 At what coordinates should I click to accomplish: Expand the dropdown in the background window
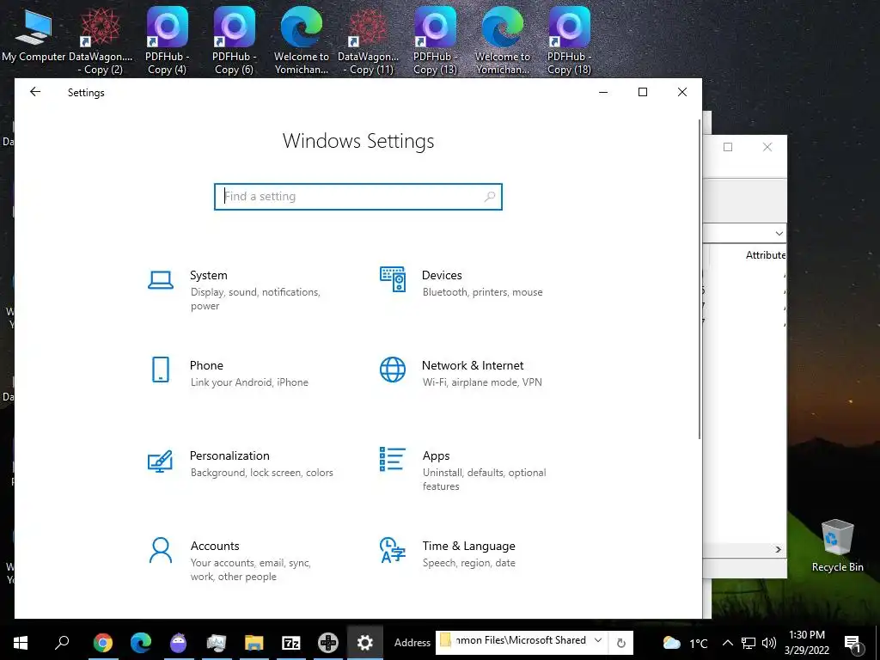(779, 233)
